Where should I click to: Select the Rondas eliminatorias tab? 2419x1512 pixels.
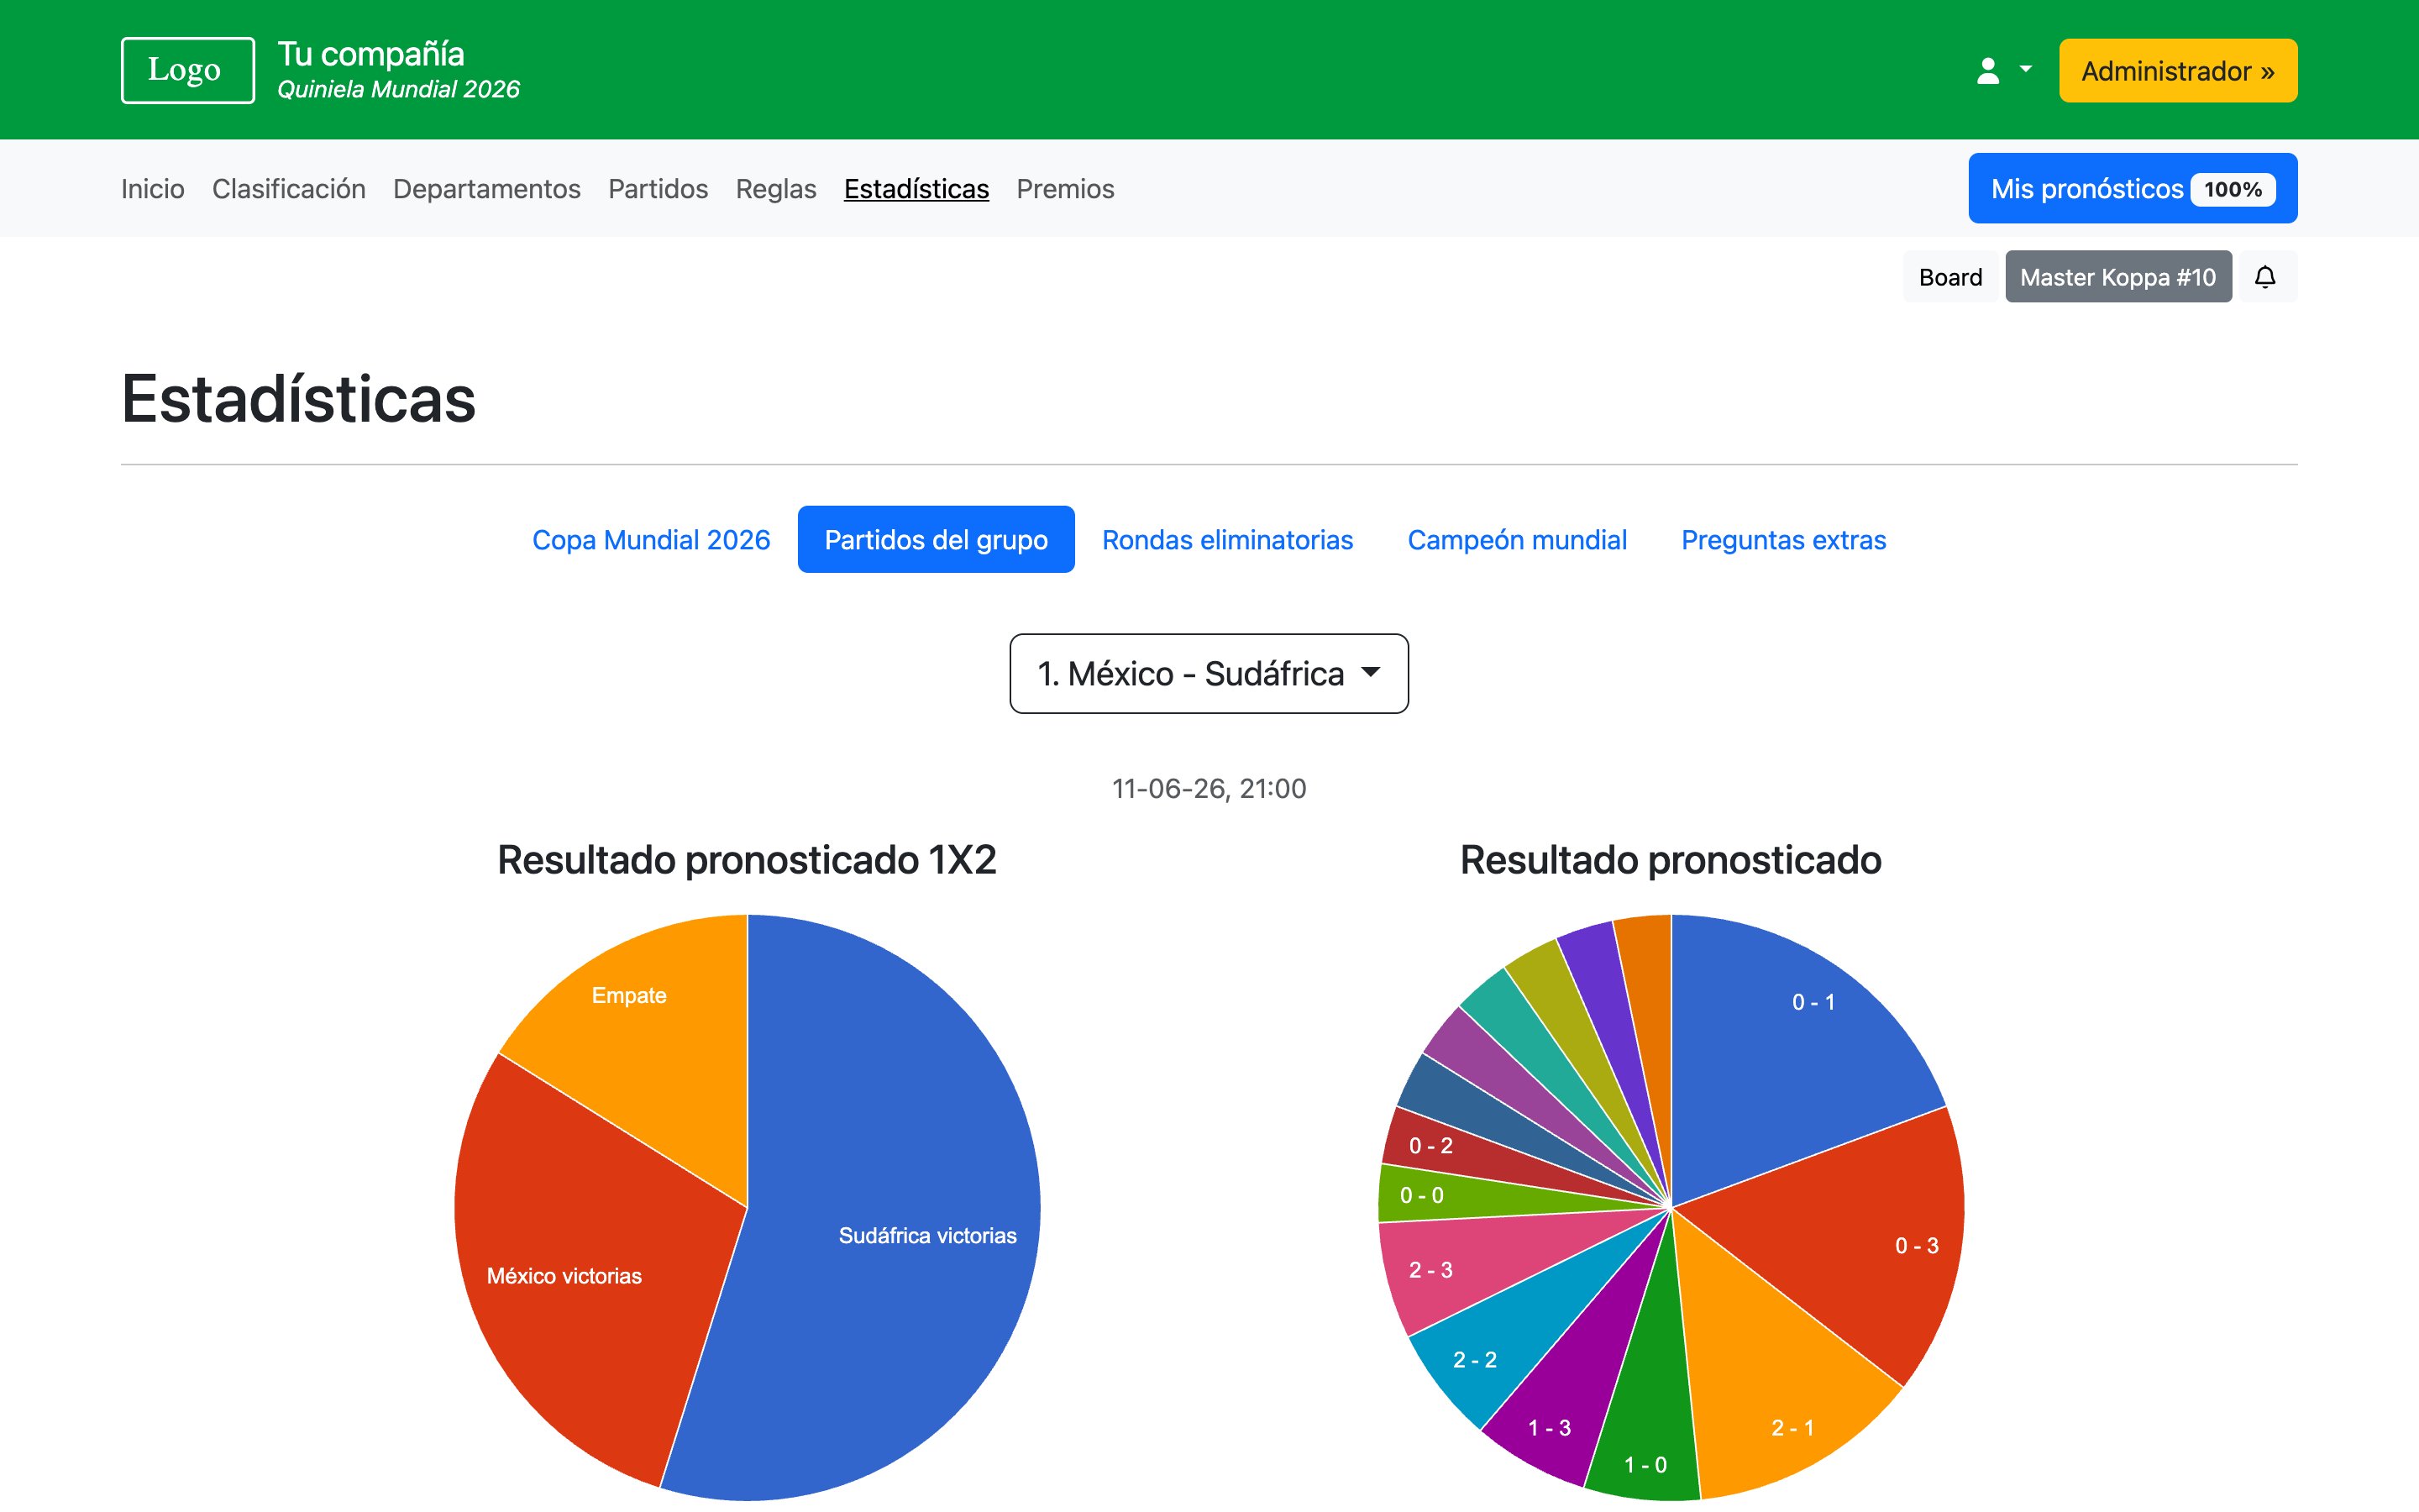tap(1226, 540)
